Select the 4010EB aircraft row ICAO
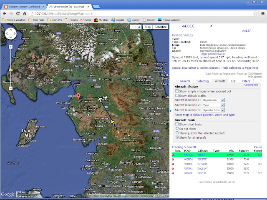 (x=188, y=164)
